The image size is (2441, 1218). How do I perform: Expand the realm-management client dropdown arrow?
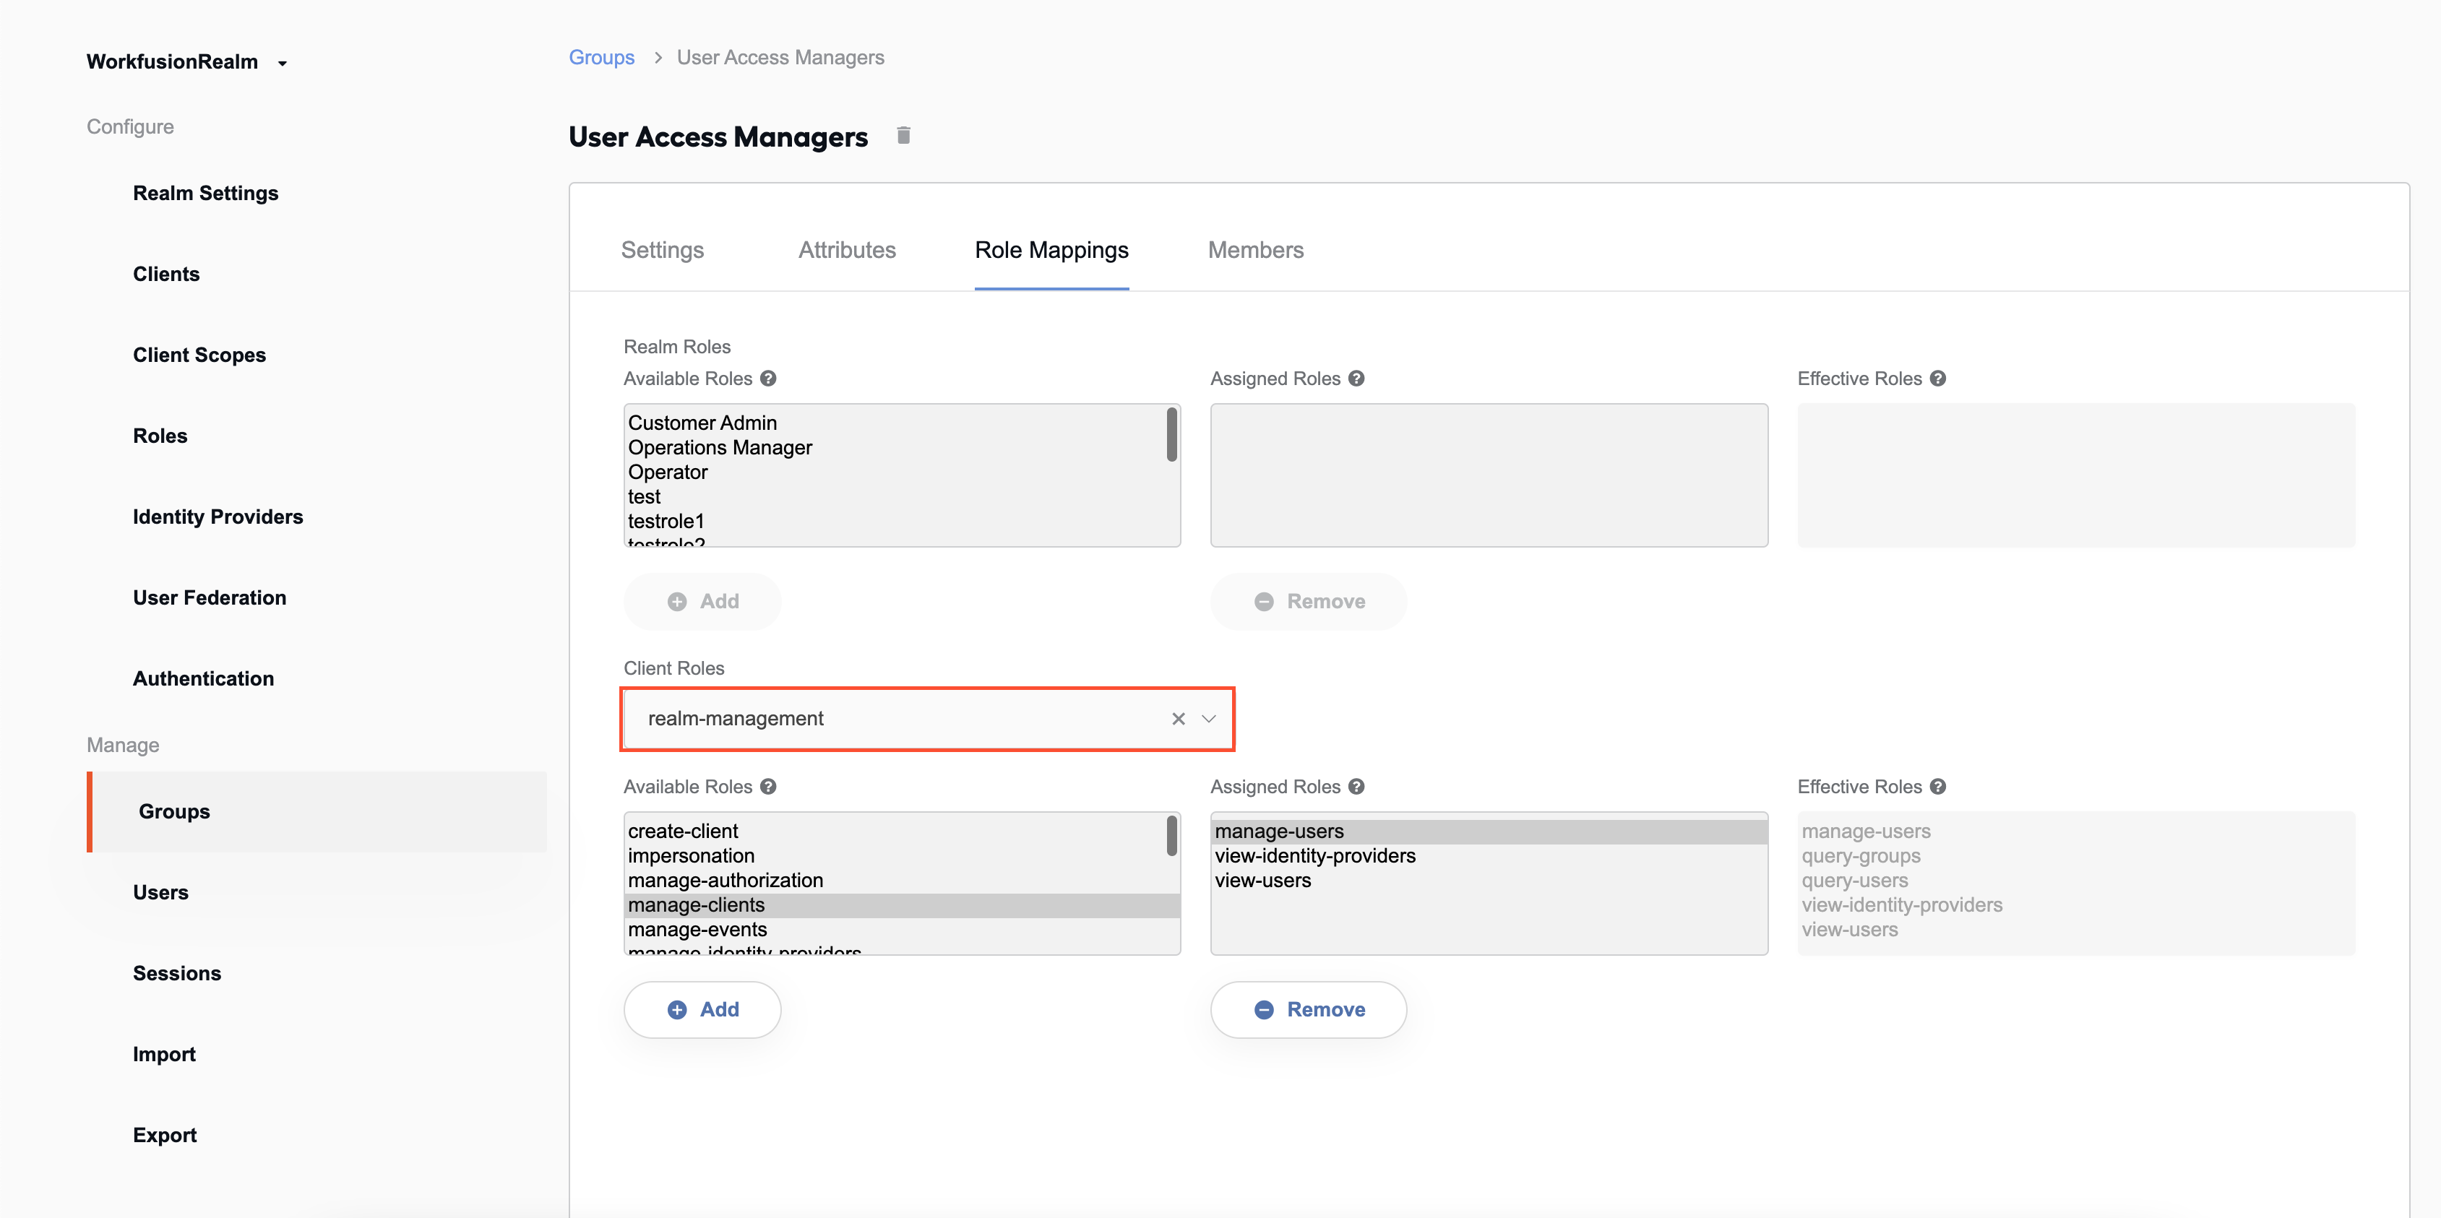[1209, 719]
